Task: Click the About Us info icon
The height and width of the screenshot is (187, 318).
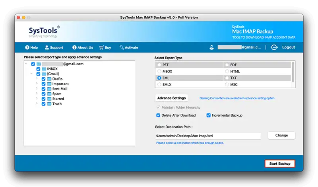Action: point(74,47)
